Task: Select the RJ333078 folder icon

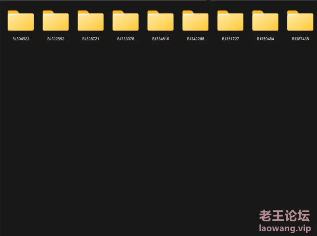Action: tap(126, 21)
